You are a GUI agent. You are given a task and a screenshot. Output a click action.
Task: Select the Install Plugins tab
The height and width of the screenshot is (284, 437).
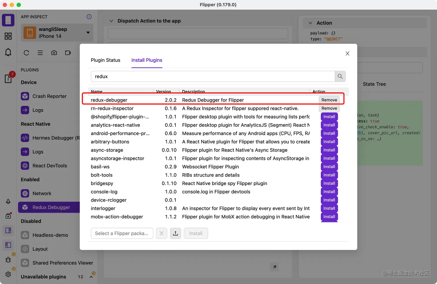147,60
